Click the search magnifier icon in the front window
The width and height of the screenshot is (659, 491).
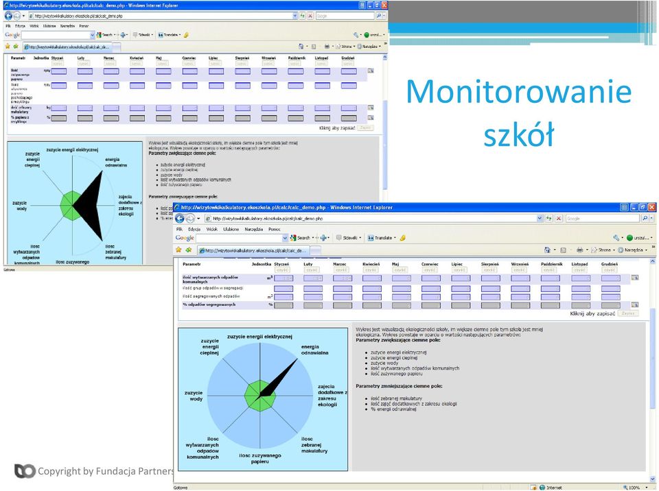pyautogui.click(x=645, y=218)
